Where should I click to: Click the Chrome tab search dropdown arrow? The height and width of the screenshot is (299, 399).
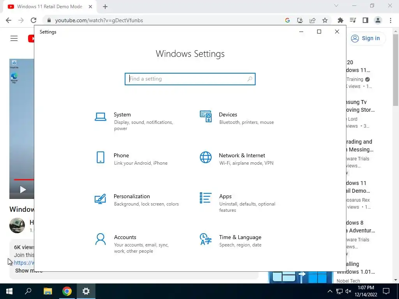[336, 5]
